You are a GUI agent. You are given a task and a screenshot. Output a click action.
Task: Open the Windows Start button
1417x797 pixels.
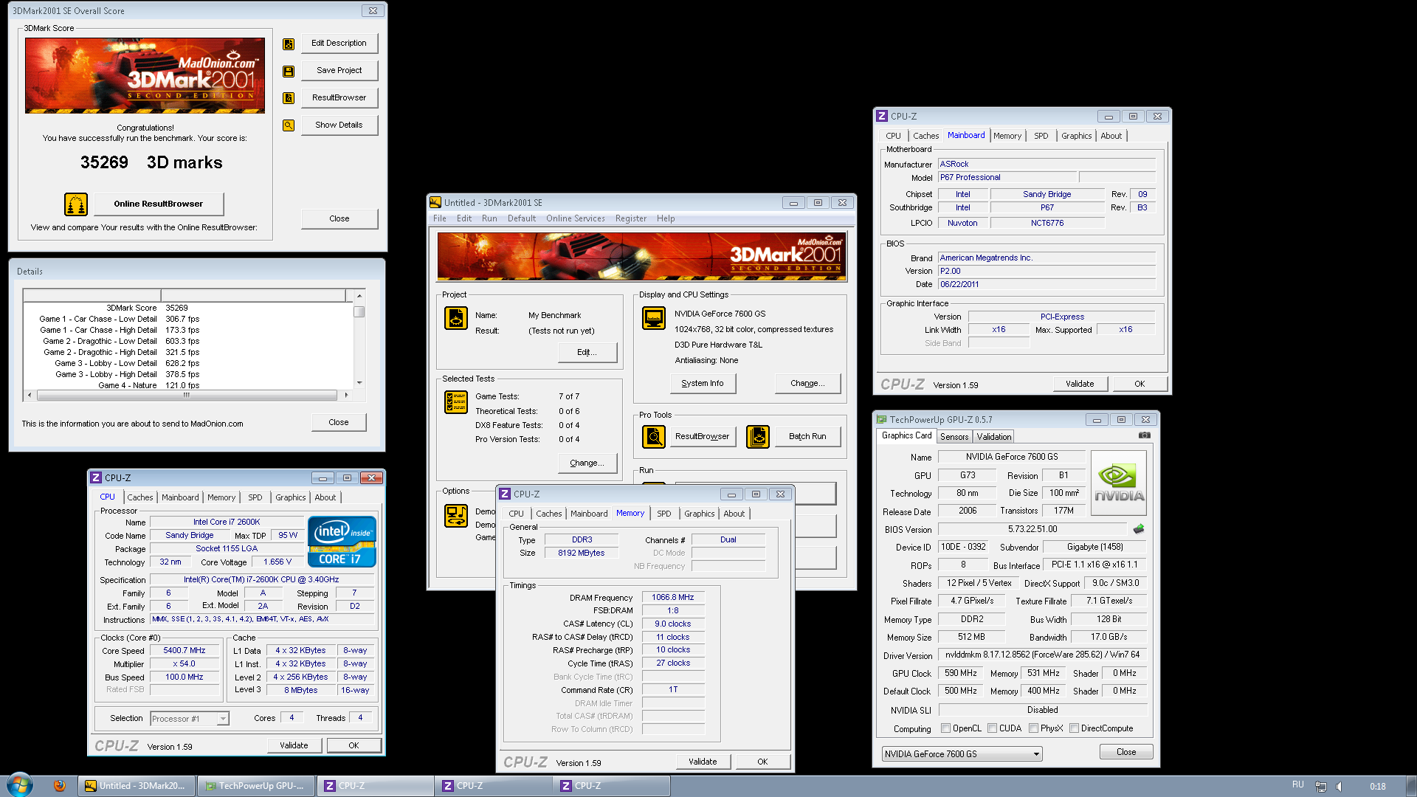[20, 784]
